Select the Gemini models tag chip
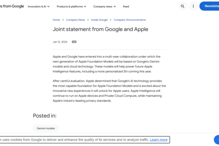Image resolution: width=219 pixels, height=146 pixels. 46,128
